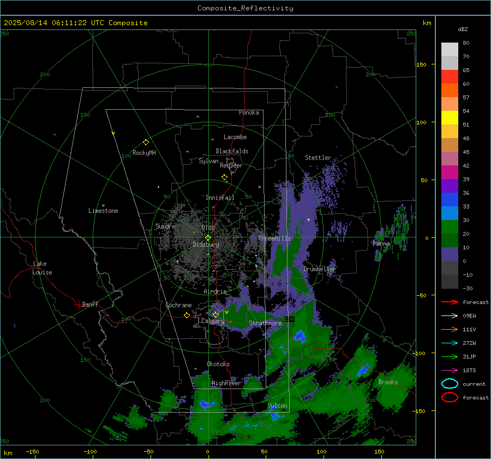Image resolution: width=491 pixels, height=459 pixels.
Task: Select the light gray 70–80 dBZ band
Action: pyautogui.click(x=450, y=50)
